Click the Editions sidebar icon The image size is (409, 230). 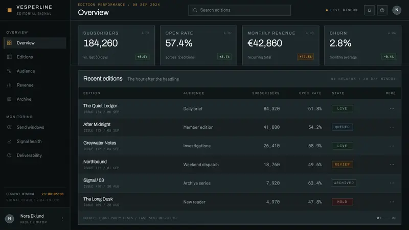coord(9,57)
